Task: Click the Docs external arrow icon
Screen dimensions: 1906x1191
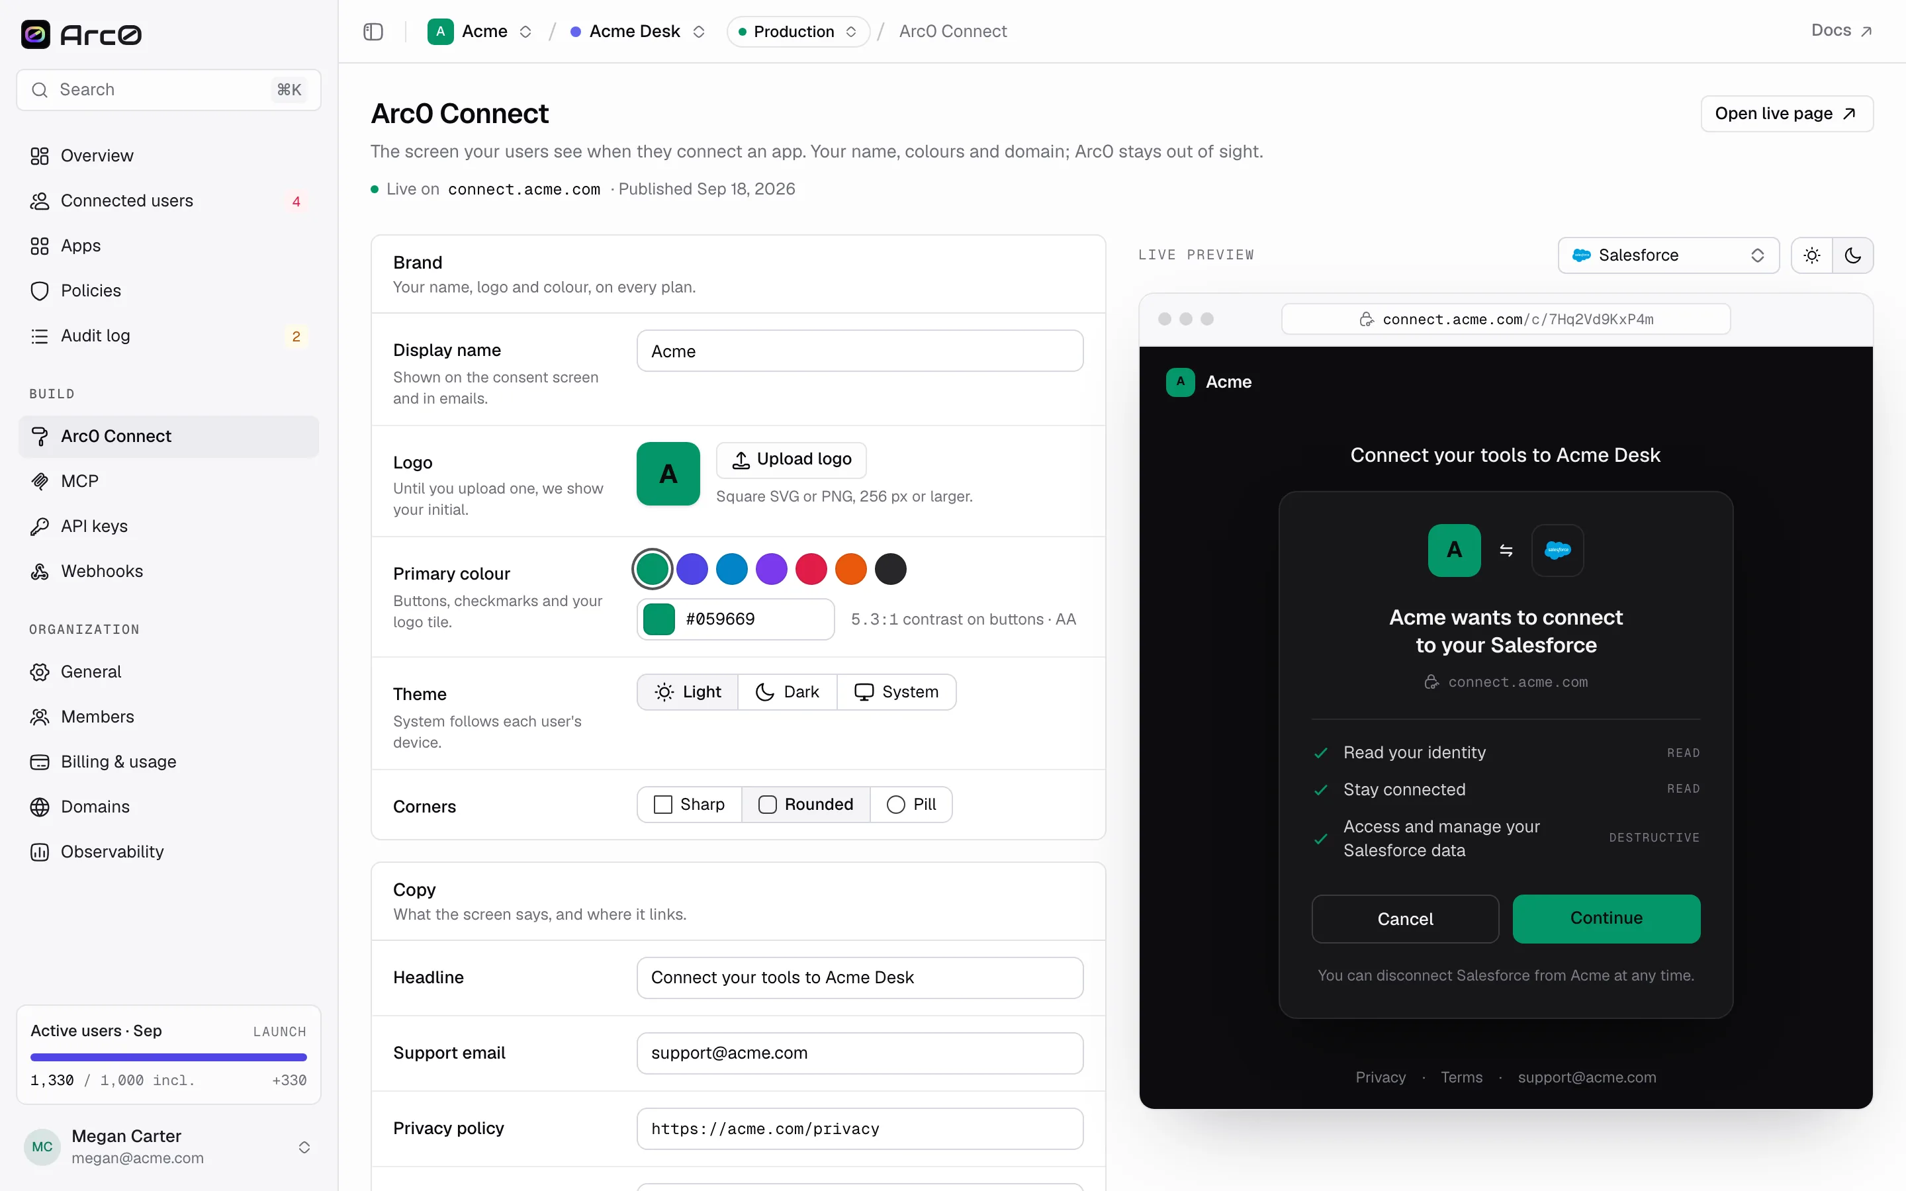Action: pyautogui.click(x=1866, y=32)
